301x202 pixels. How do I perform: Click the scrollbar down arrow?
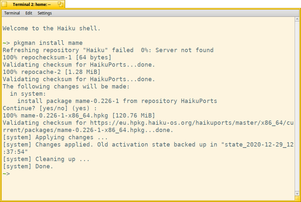pyautogui.click(x=297, y=193)
